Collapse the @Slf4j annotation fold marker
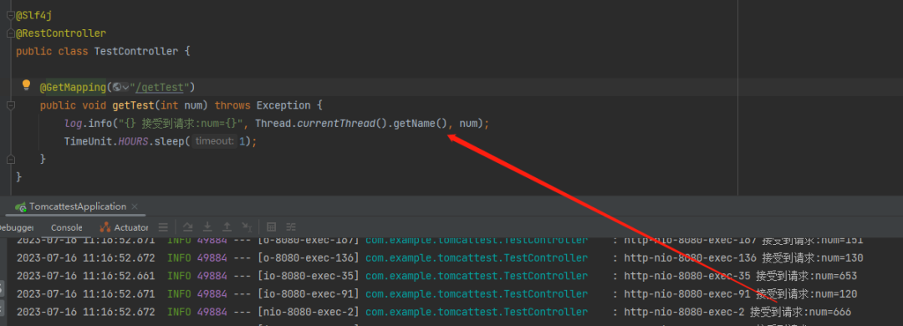 10,16
